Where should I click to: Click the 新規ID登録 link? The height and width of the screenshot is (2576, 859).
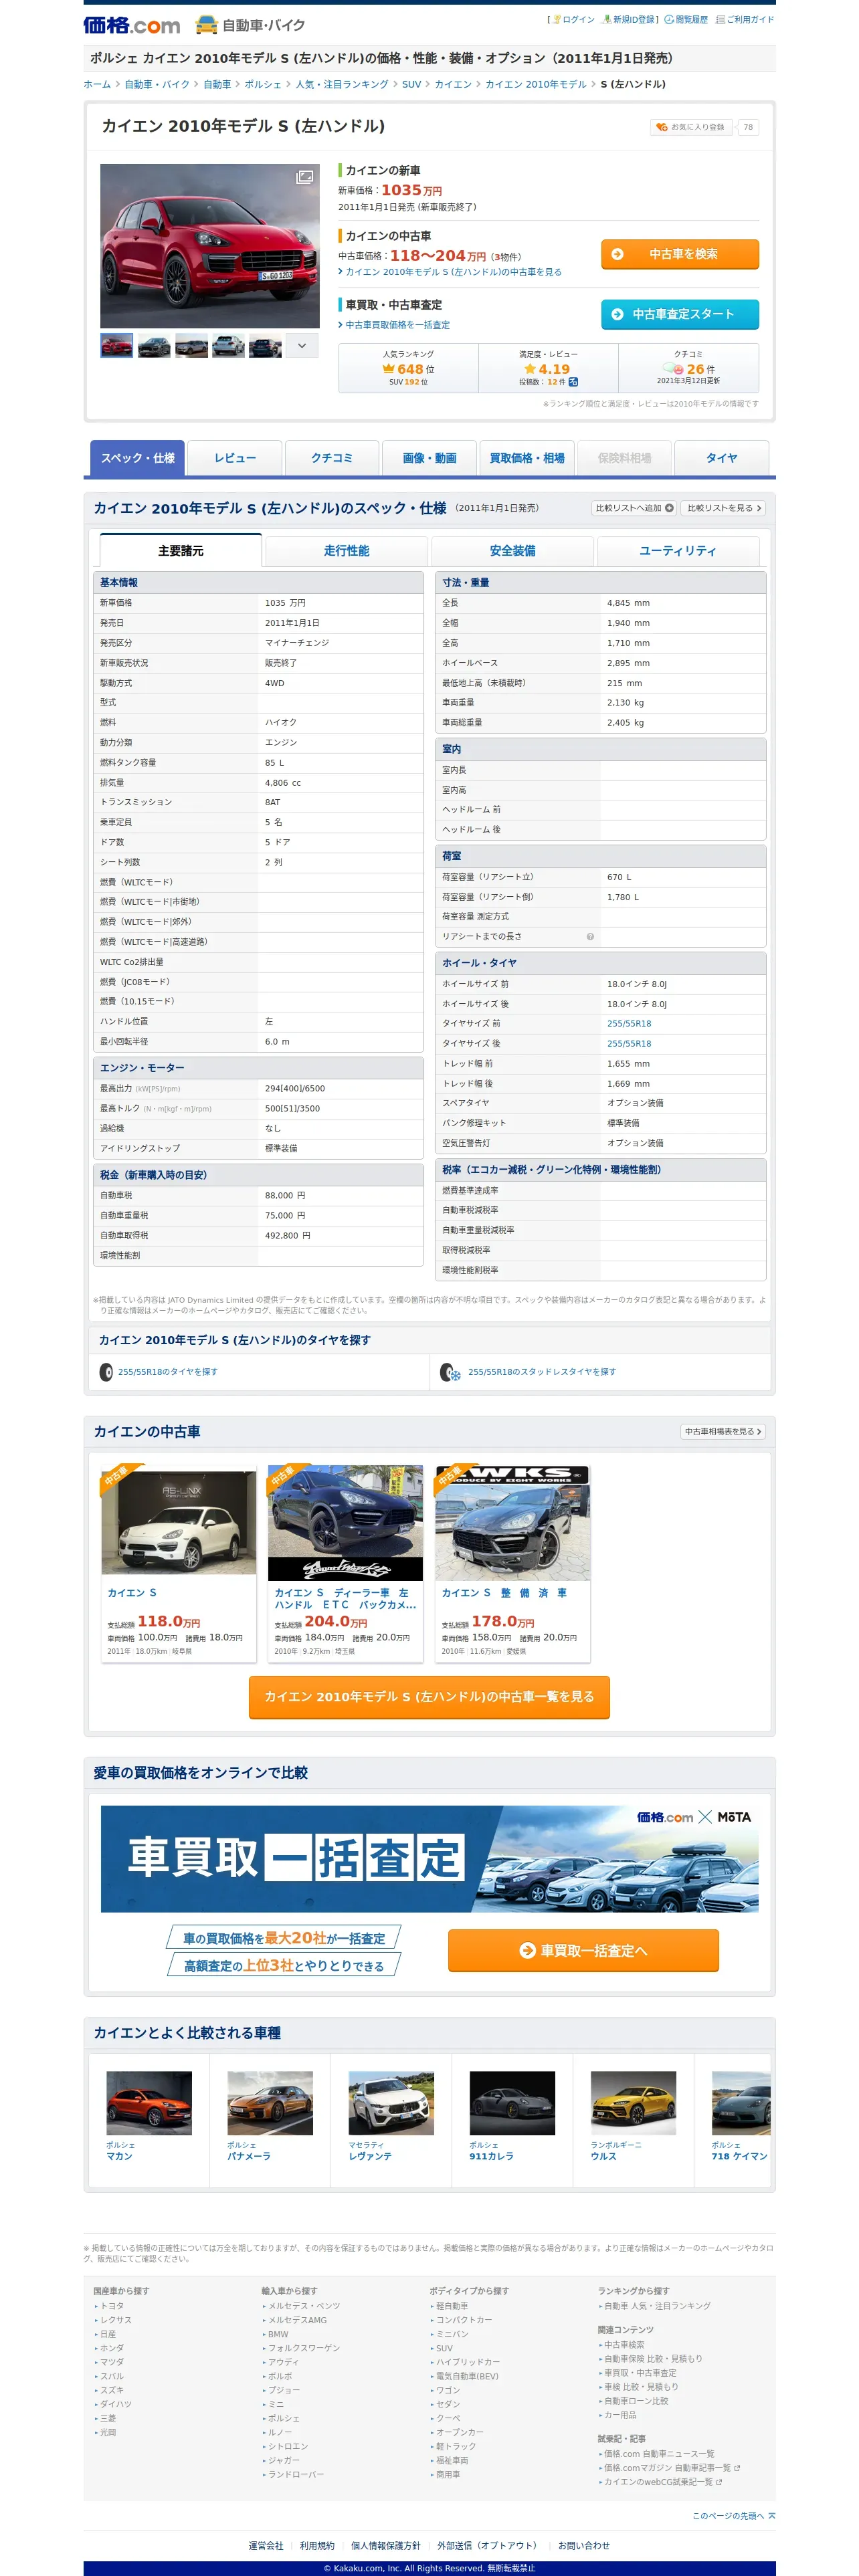coord(629,19)
